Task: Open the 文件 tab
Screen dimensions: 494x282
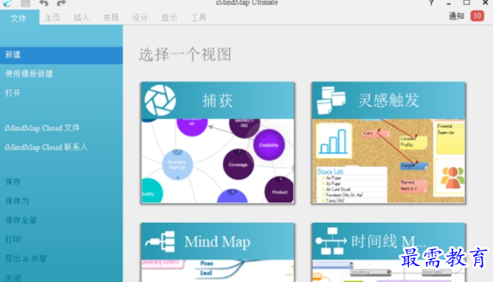Action: pyautogui.click(x=18, y=18)
